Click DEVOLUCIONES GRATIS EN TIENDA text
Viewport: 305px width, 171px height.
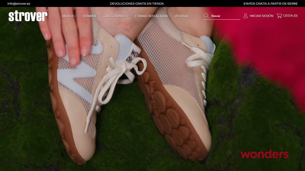click(x=137, y=4)
